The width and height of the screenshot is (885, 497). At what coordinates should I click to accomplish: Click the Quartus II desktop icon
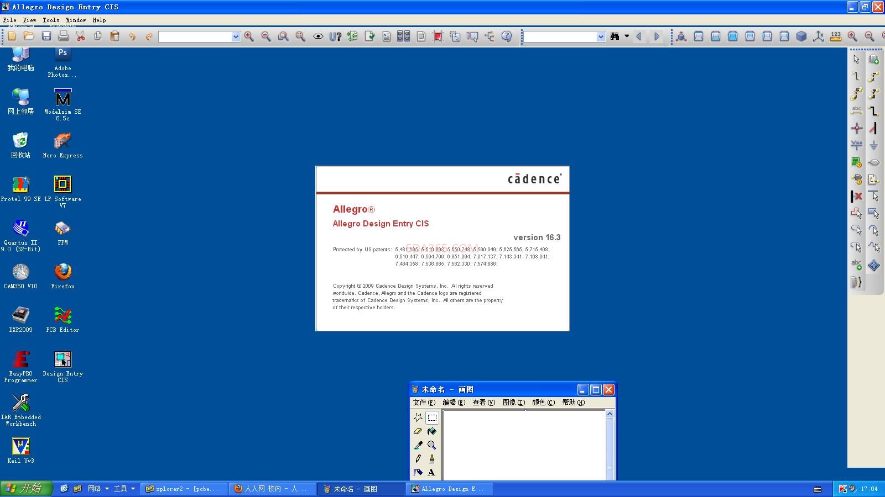(x=21, y=236)
